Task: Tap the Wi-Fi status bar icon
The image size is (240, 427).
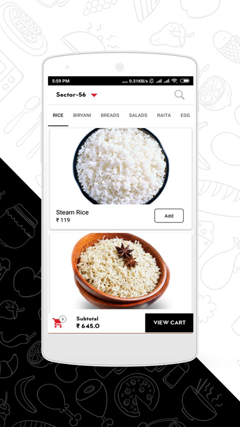Action: click(174, 81)
